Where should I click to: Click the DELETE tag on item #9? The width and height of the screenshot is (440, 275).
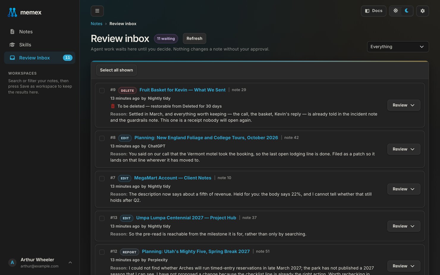(x=128, y=90)
